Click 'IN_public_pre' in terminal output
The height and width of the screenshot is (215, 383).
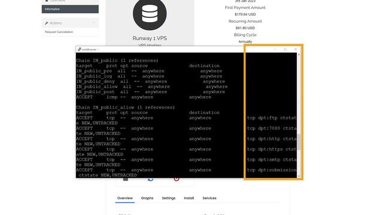point(94,71)
